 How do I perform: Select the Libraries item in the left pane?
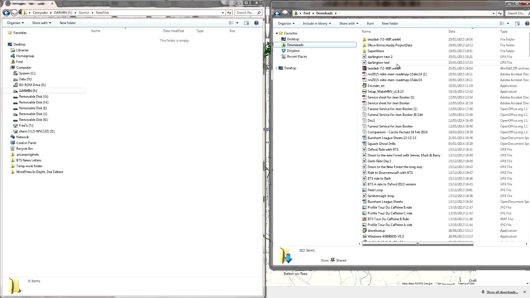22,50
